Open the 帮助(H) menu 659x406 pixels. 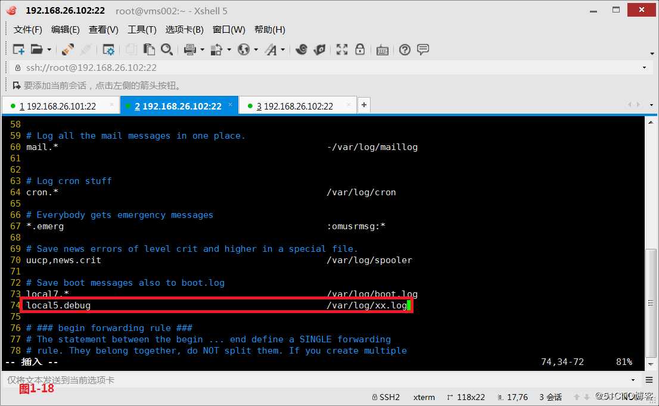(x=270, y=29)
